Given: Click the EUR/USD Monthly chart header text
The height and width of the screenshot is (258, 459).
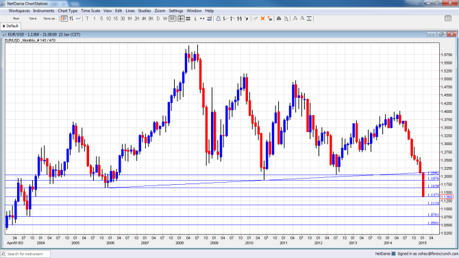Looking at the screenshot, I should 30,40.
